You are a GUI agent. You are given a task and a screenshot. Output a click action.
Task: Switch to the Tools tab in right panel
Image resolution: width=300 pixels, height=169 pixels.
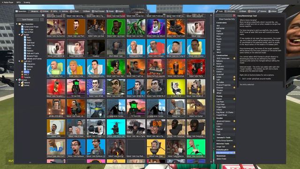(x=219, y=11)
